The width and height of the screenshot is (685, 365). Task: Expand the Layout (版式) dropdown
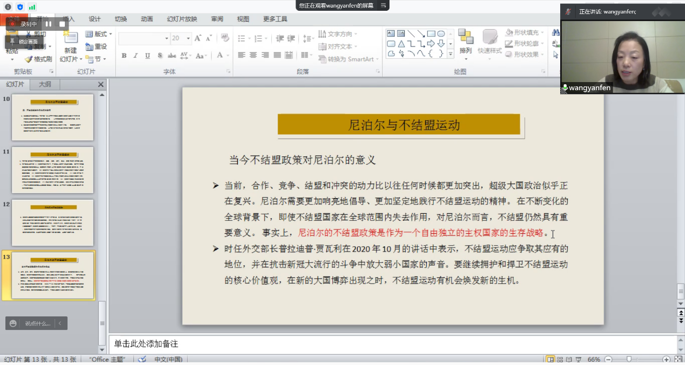(x=100, y=34)
